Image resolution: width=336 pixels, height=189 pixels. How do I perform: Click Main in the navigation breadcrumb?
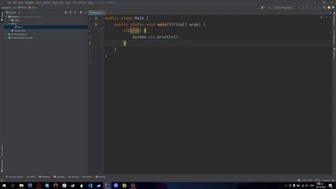click(22, 7)
